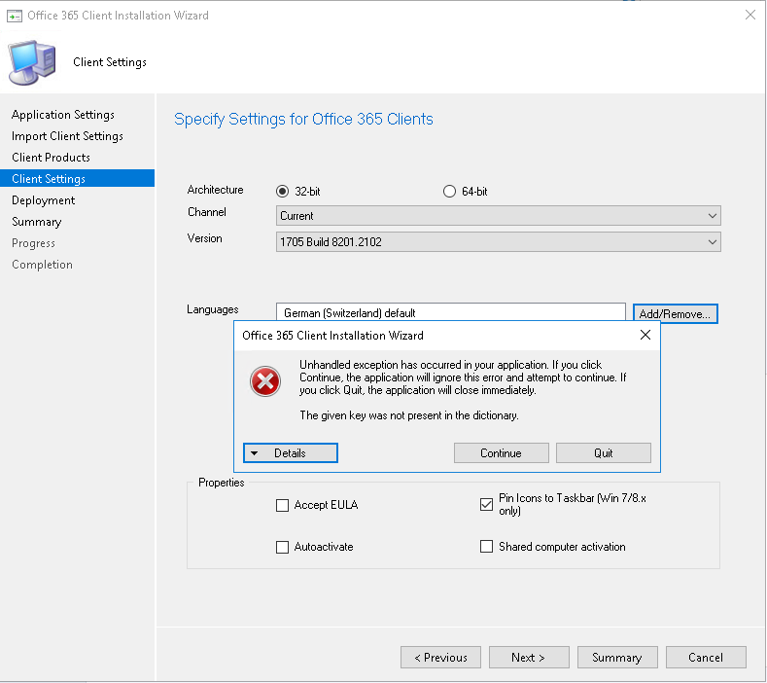Go to Deployment step

[x=43, y=200]
